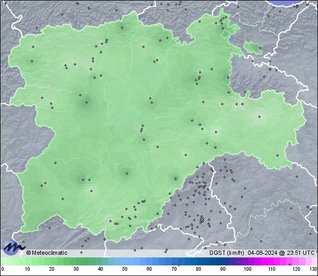Select the DGST (km/h) label
The image size is (318, 276).
(x=227, y=253)
